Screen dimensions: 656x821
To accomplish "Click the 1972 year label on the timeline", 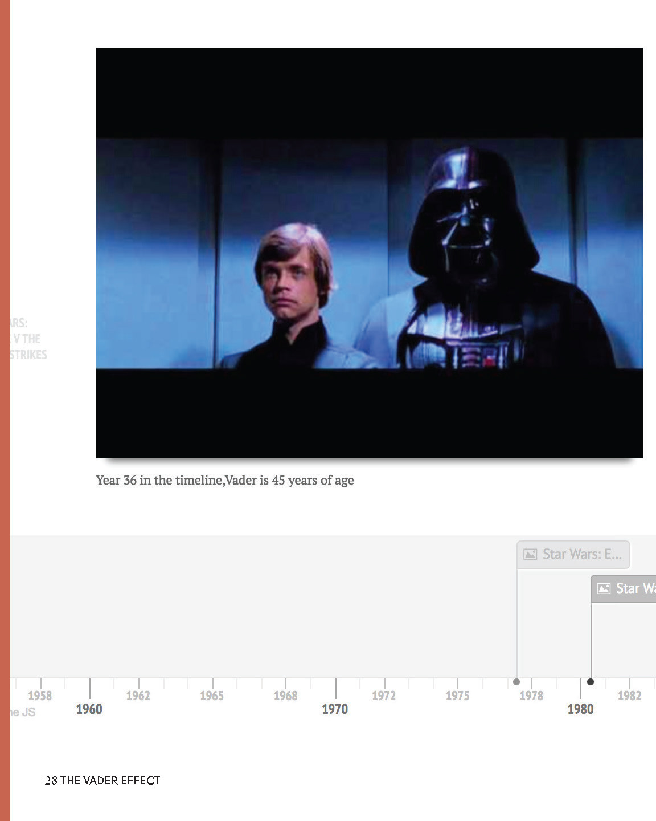I will pyautogui.click(x=384, y=696).
